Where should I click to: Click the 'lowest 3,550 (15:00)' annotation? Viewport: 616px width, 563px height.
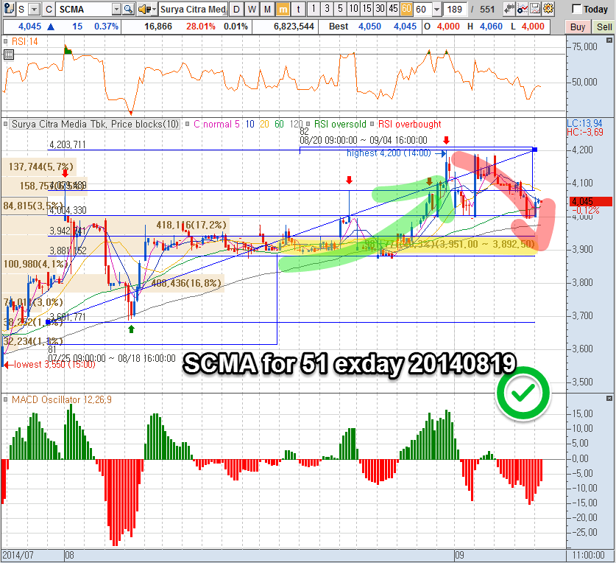[x=54, y=365]
